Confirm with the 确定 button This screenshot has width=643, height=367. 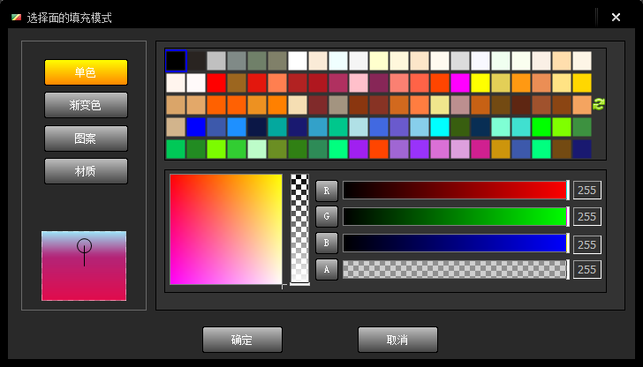242,340
